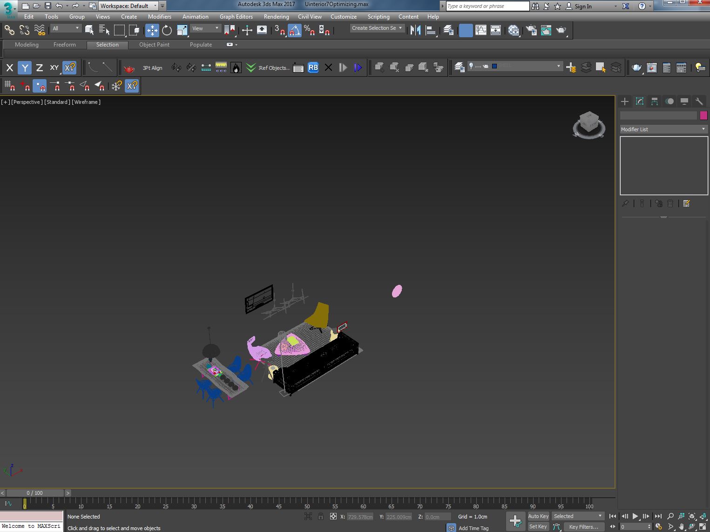
Task: Open Rendered Frame Window icon
Action: point(546,30)
